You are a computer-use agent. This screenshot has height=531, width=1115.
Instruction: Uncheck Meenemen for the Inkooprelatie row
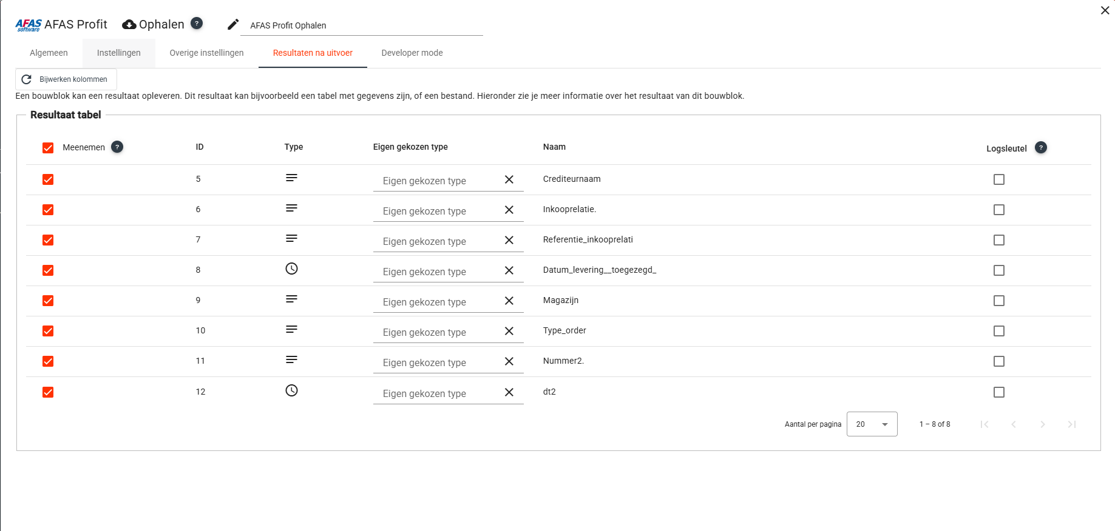[x=48, y=210]
